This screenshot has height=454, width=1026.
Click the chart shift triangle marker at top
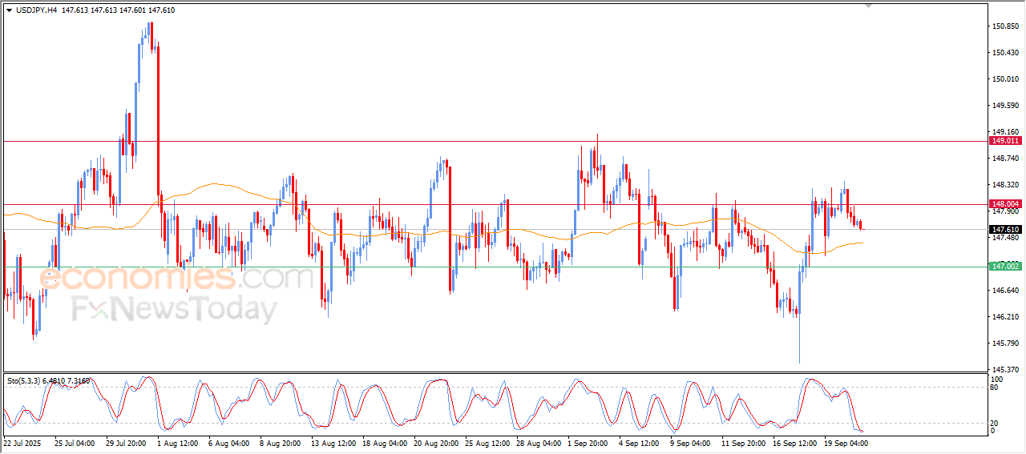pos(868,6)
